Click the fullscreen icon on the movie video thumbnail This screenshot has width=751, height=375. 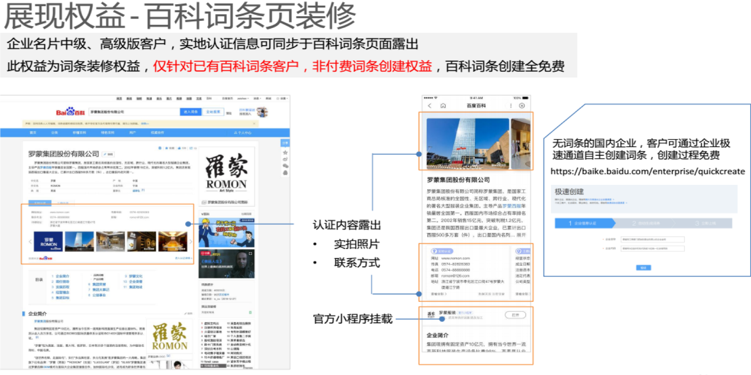click(250, 253)
